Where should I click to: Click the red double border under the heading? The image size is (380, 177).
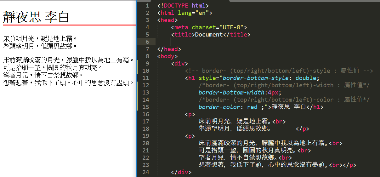[68, 25]
